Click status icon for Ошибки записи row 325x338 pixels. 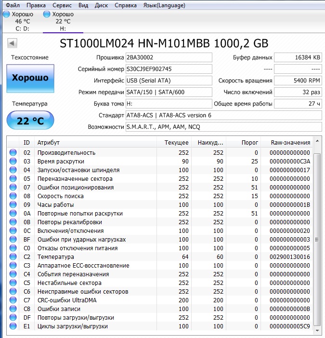coord(13,309)
